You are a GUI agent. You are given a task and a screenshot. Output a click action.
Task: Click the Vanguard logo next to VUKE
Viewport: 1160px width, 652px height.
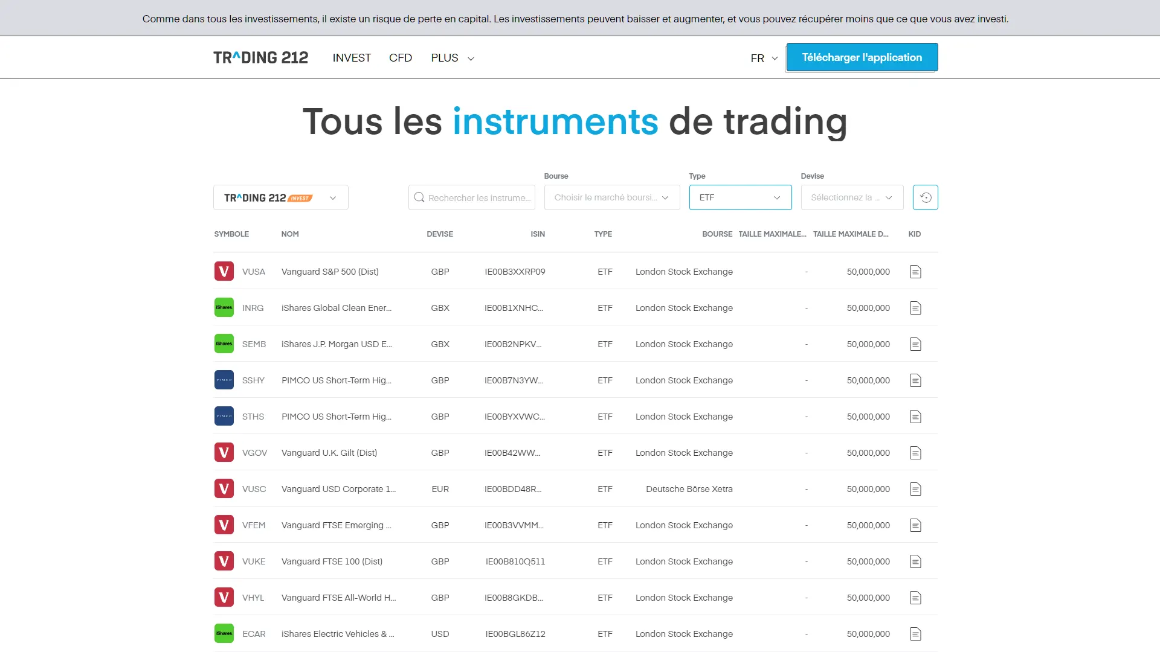pos(224,561)
